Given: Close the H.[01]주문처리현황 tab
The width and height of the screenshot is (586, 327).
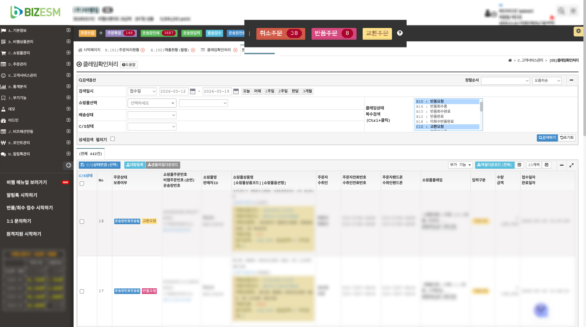Looking at the screenshot, I should pos(143,50).
